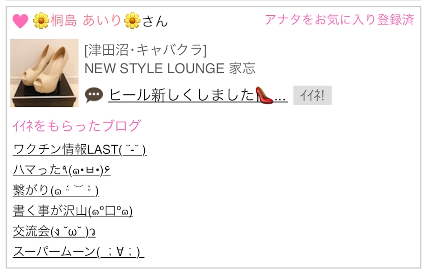Open 書く事が沢山 blog entry
Viewport: 427px width, 272px height.
click(x=73, y=211)
